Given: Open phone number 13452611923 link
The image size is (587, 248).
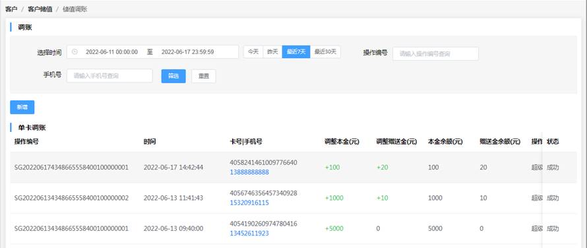Looking at the screenshot, I should [x=249, y=233].
